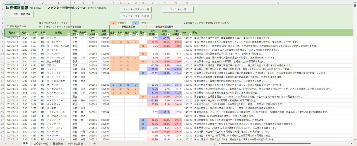This screenshot has width=357, height=146.
Task: Expand the コード column filter arrow
Action: (x=36, y=34)
